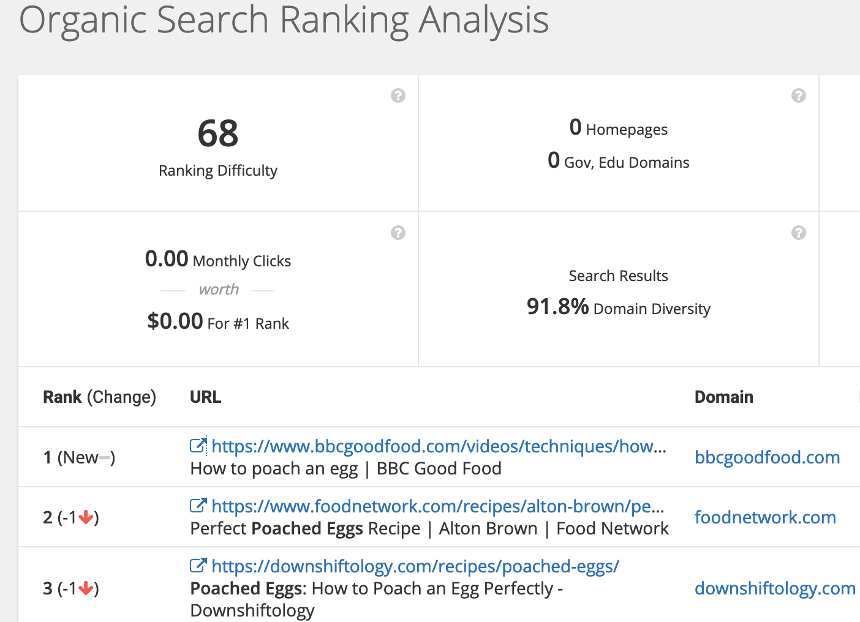The image size is (860, 622).
Task: Open the bbcgoodfood.com domain link
Action: tap(767, 457)
